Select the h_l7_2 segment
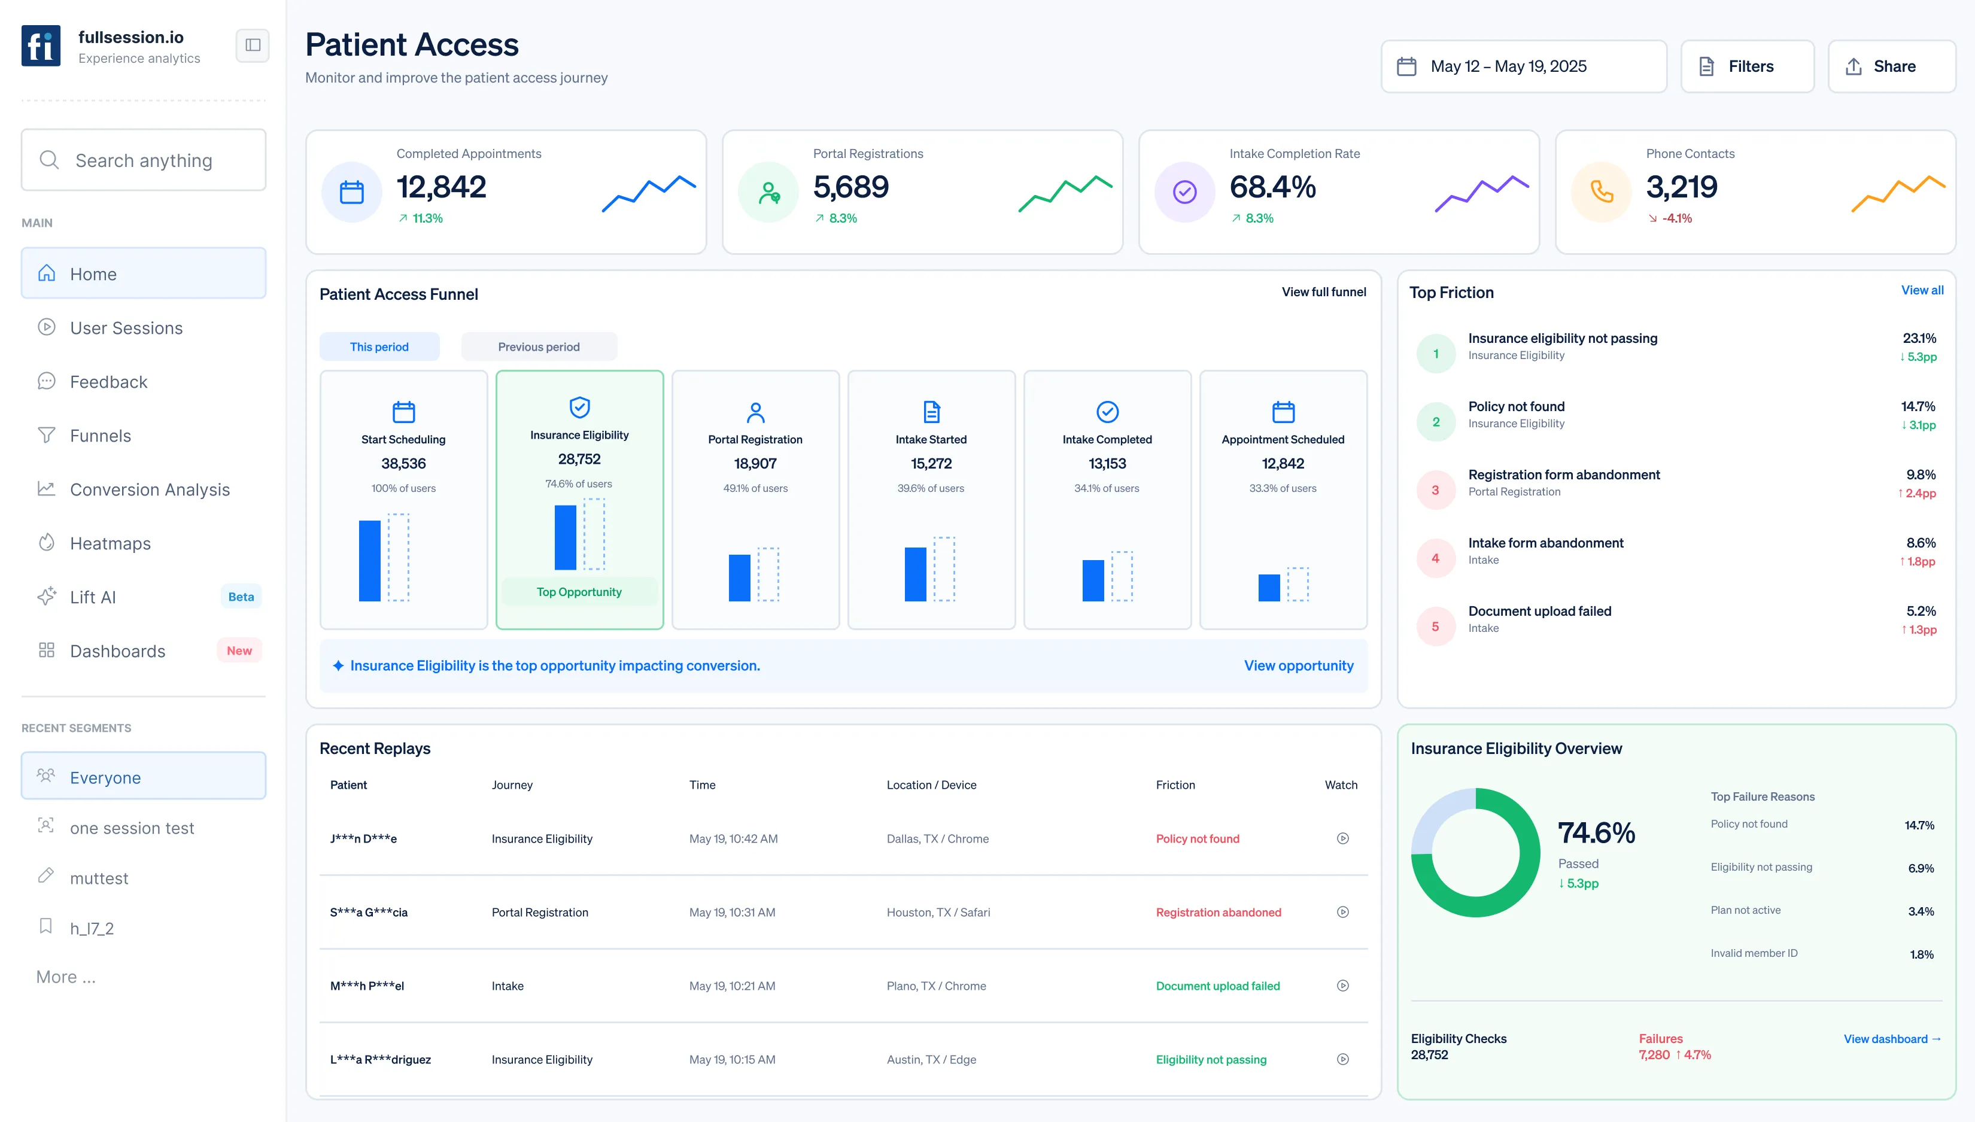 click(x=143, y=928)
